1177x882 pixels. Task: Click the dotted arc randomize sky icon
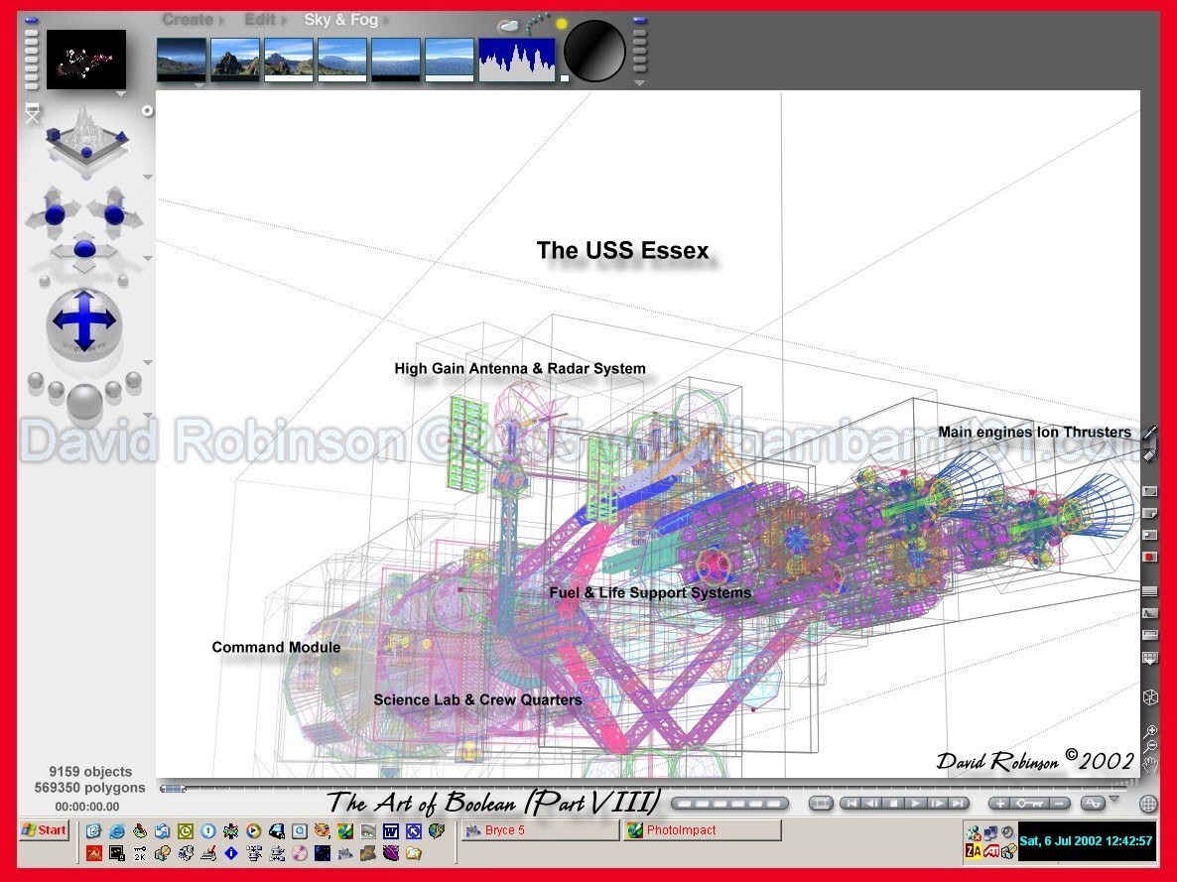(x=536, y=23)
